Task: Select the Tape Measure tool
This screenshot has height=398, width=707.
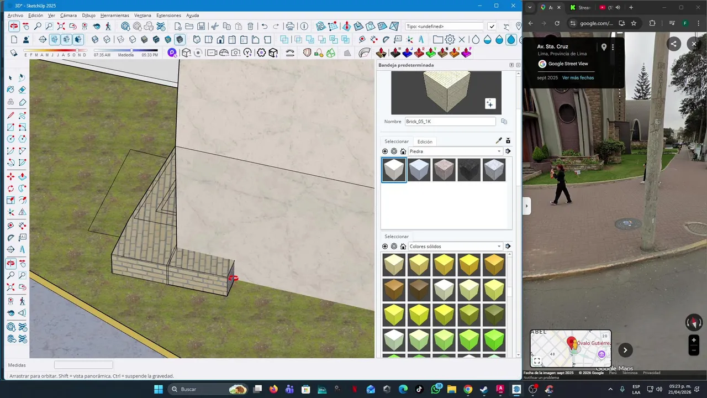Action: (x=10, y=226)
